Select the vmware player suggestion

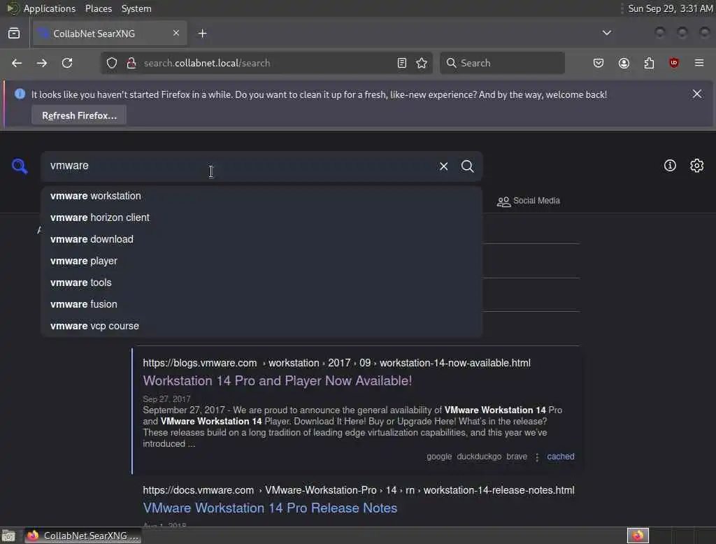(262, 261)
